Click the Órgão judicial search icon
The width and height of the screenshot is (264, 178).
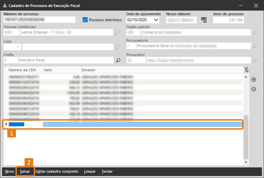click(x=255, y=32)
